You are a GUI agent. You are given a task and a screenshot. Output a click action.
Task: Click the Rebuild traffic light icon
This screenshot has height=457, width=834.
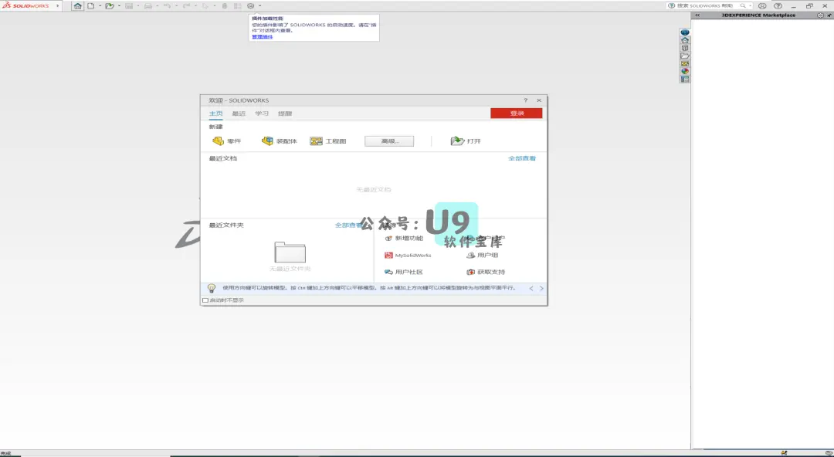(225, 6)
